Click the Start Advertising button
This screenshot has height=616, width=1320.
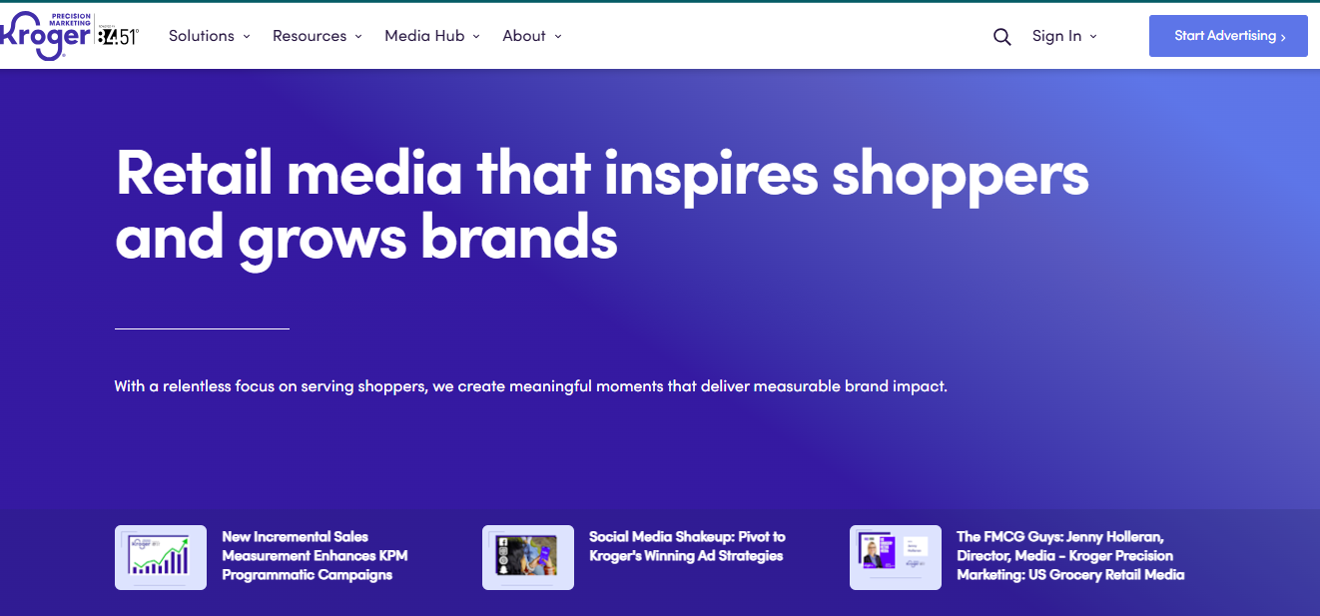tap(1228, 36)
